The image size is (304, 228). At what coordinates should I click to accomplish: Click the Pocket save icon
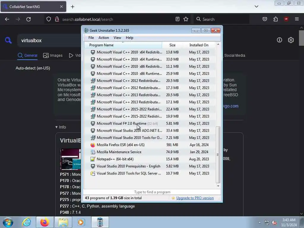pos(265,19)
